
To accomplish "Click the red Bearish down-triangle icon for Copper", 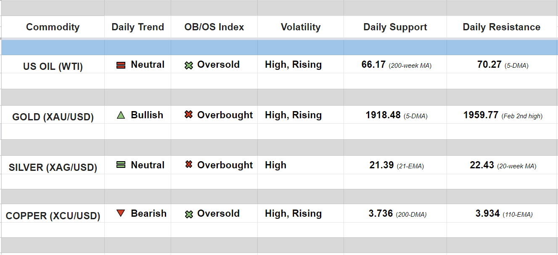I will [121, 213].
